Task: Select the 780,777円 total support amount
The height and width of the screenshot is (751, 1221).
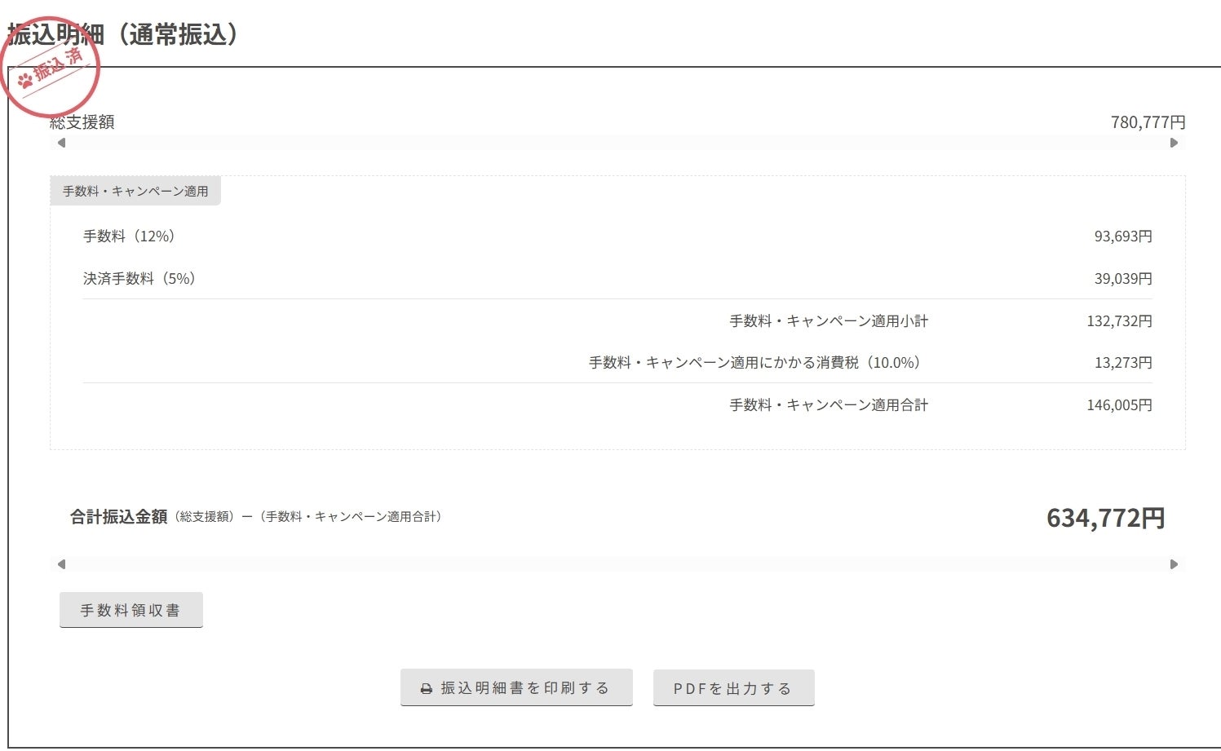Action: click(1148, 122)
